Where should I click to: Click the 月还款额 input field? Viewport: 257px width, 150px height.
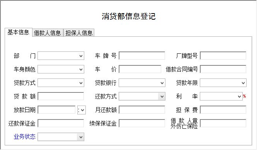coord(142,110)
